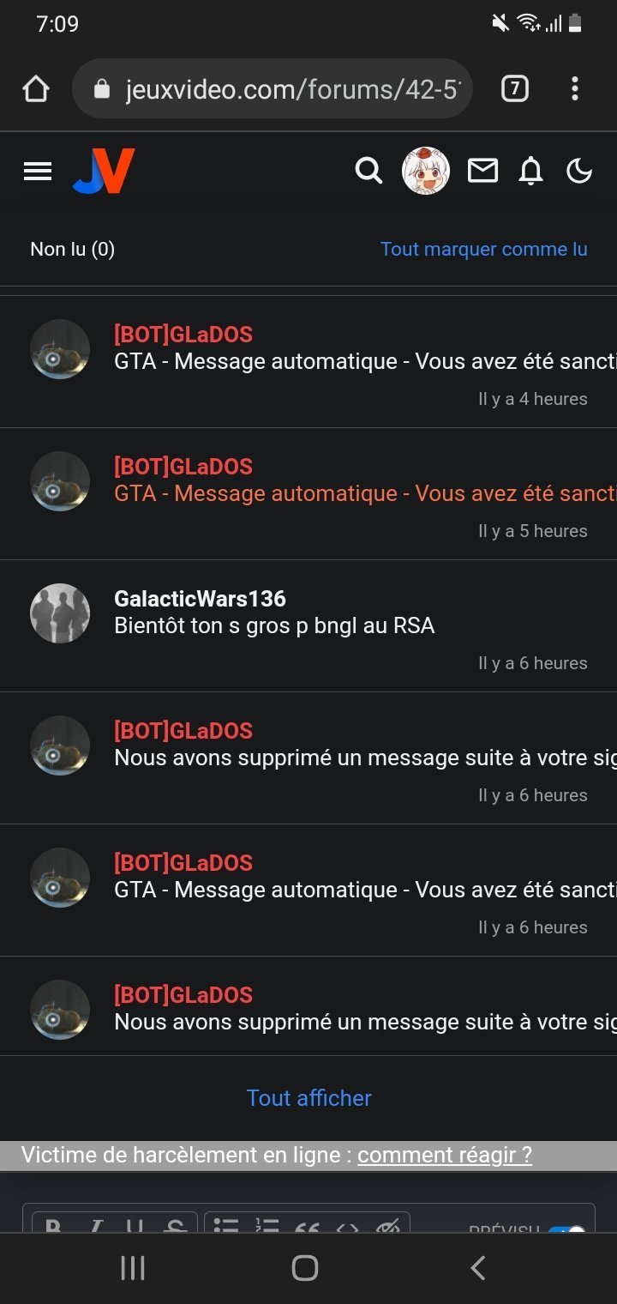The height and width of the screenshot is (1304, 617).
Task: Open the user profile avatar
Action: tap(426, 171)
